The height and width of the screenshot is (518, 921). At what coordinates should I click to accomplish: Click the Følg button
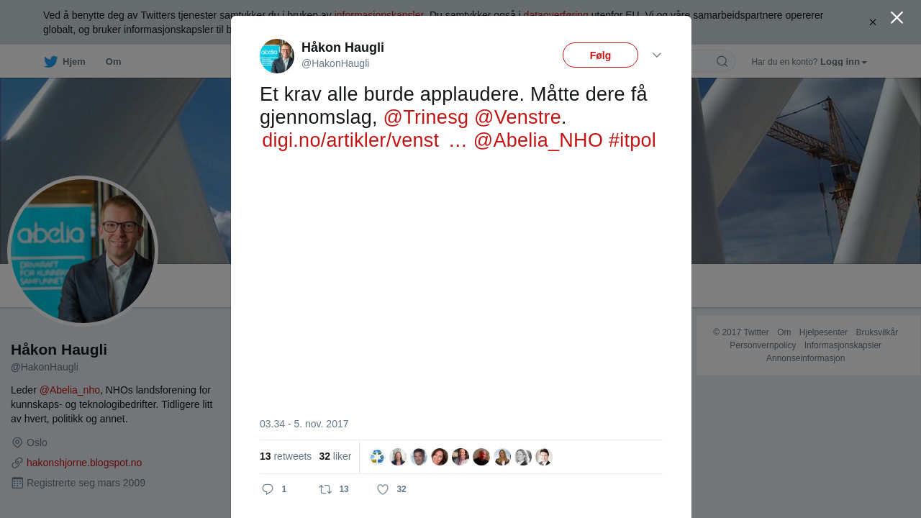pyautogui.click(x=600, y=55)
